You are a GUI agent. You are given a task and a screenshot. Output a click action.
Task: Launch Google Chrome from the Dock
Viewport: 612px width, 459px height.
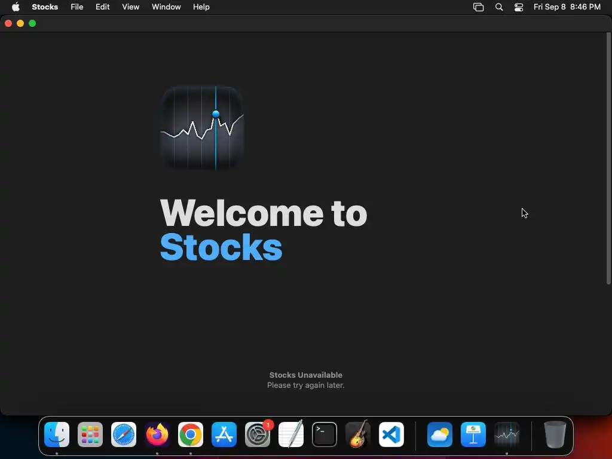tap(191, 434)
